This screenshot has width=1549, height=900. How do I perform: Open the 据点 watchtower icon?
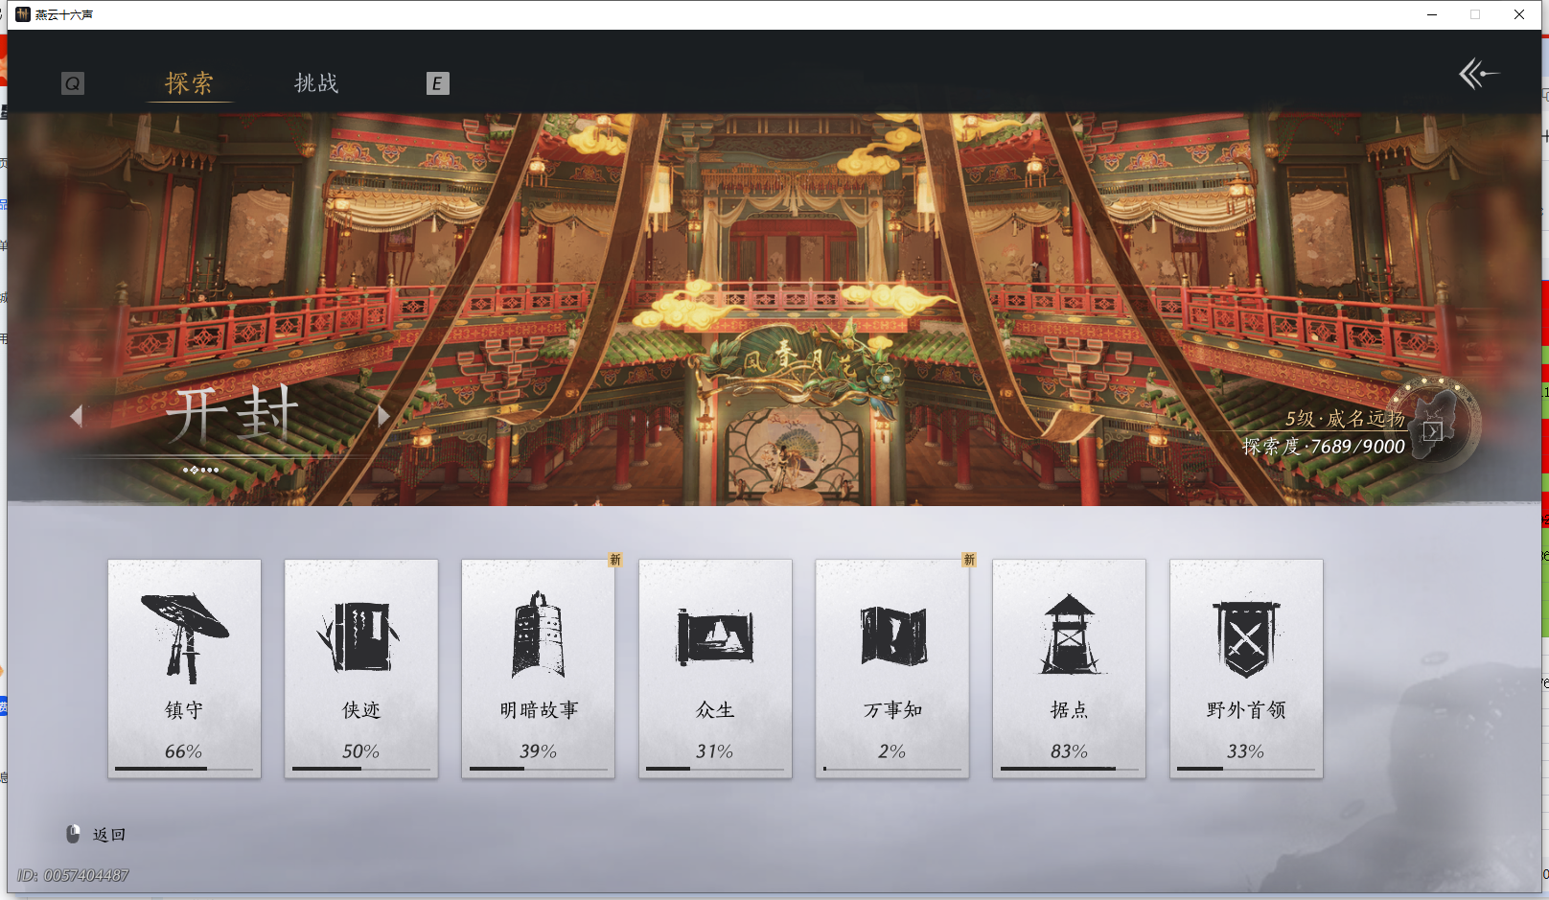click(1069, 634)
